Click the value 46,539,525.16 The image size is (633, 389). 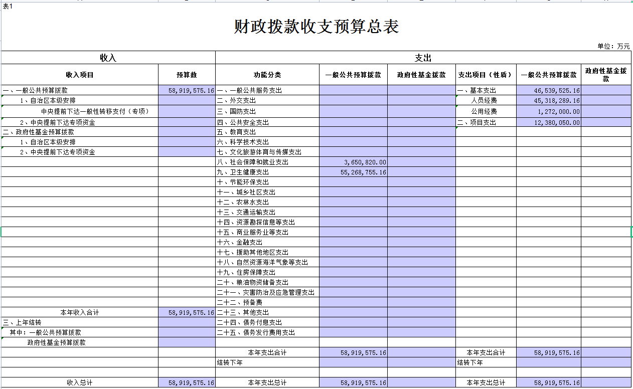tap(557, 91)
